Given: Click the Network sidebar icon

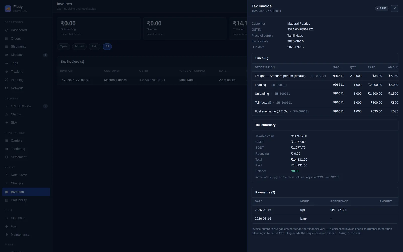Looking at the screenshot, I should 7,88.
